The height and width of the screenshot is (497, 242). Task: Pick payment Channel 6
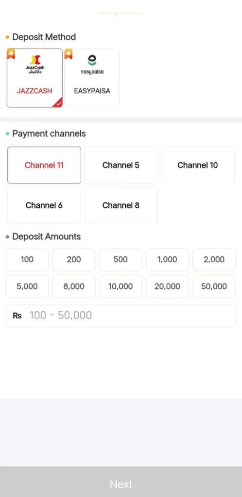[x=44, y=205]
